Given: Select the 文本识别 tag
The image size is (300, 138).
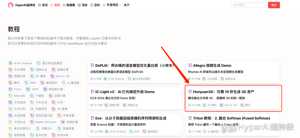Looking at the screenshot, I should coord(17,109).
